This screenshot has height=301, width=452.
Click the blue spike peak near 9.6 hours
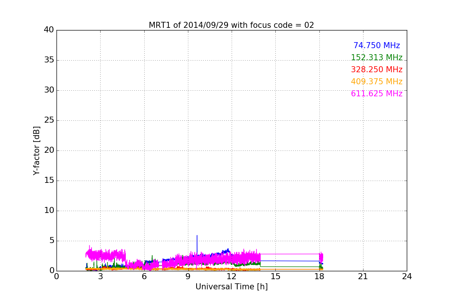(x=197, y=236)
